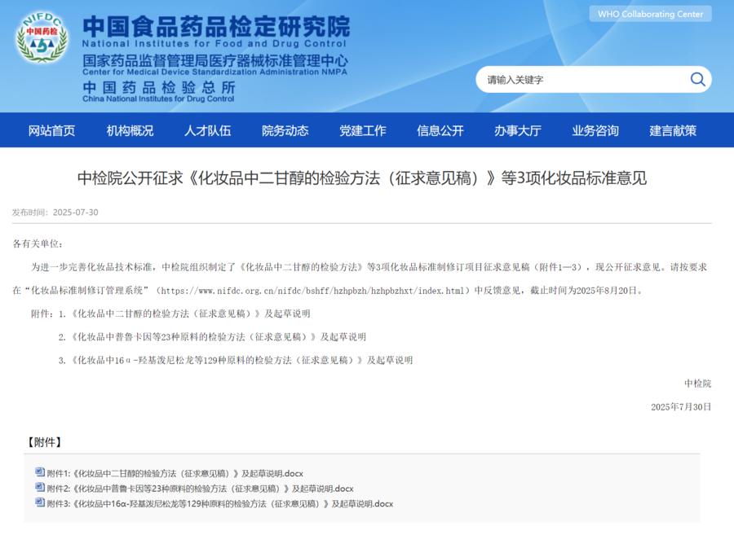This screenshot has height=535, width=734.
Task: Open the WHO Collaborating Center badge
Action: click(650, 14)
